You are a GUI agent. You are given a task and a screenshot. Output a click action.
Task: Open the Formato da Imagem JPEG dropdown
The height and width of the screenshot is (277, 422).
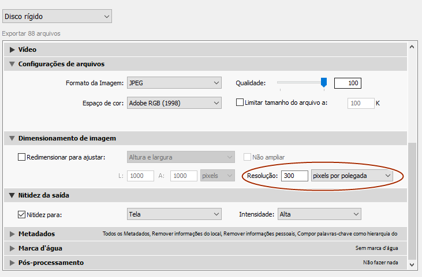point(174,84)
